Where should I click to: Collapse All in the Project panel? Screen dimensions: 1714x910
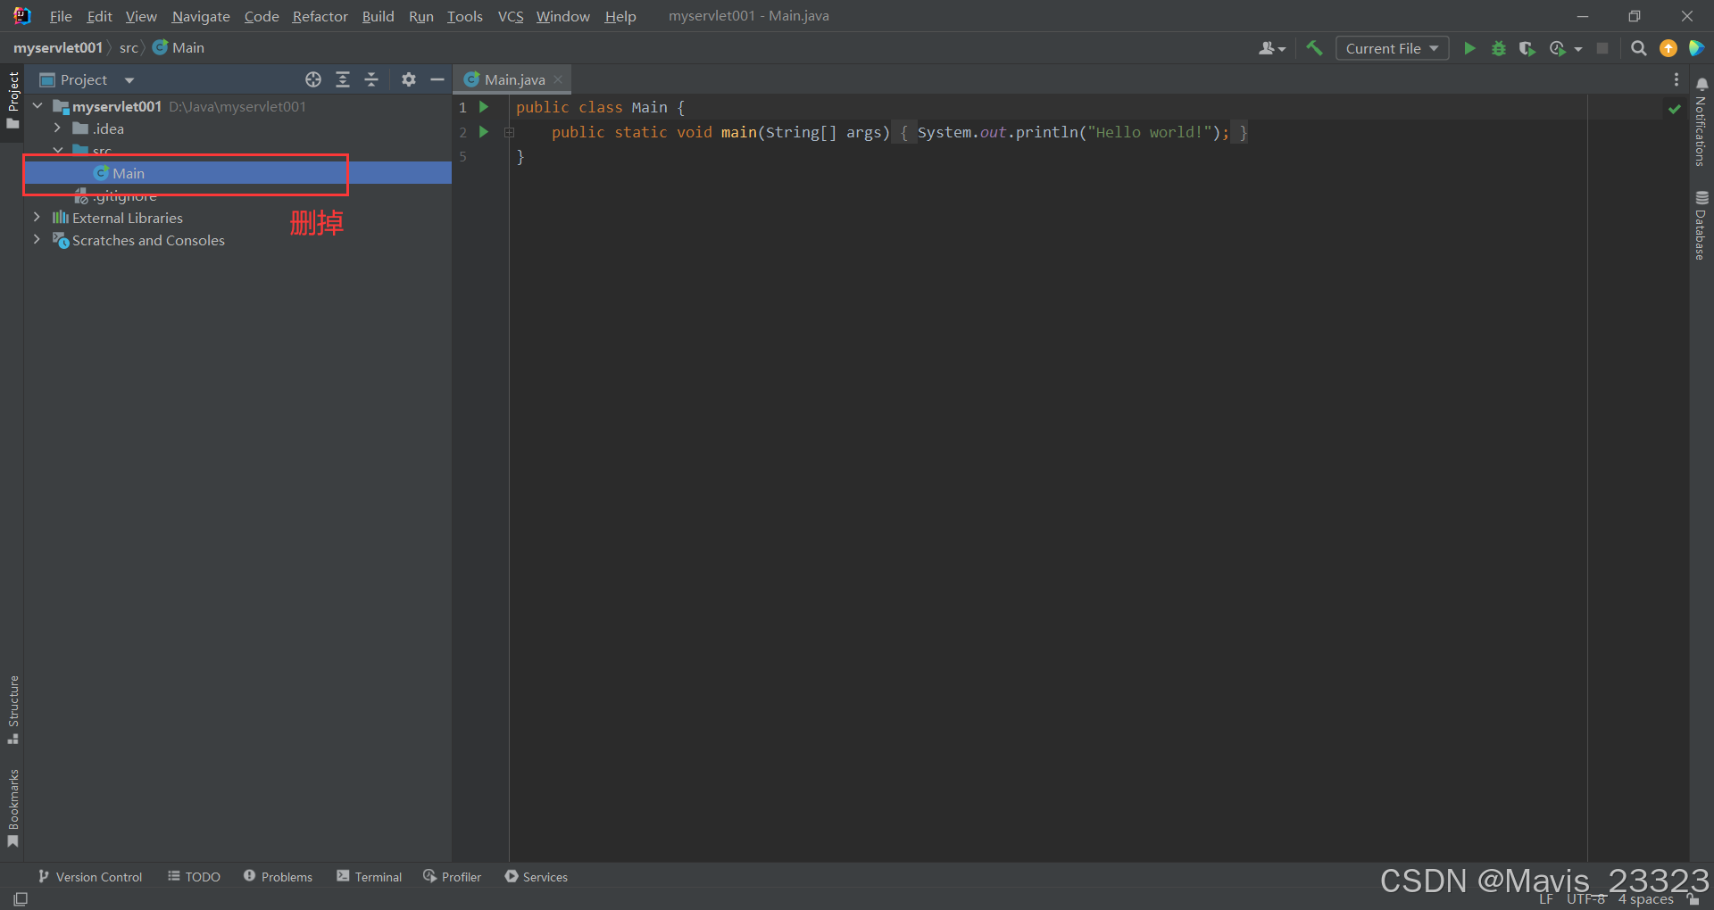(371, 79)
